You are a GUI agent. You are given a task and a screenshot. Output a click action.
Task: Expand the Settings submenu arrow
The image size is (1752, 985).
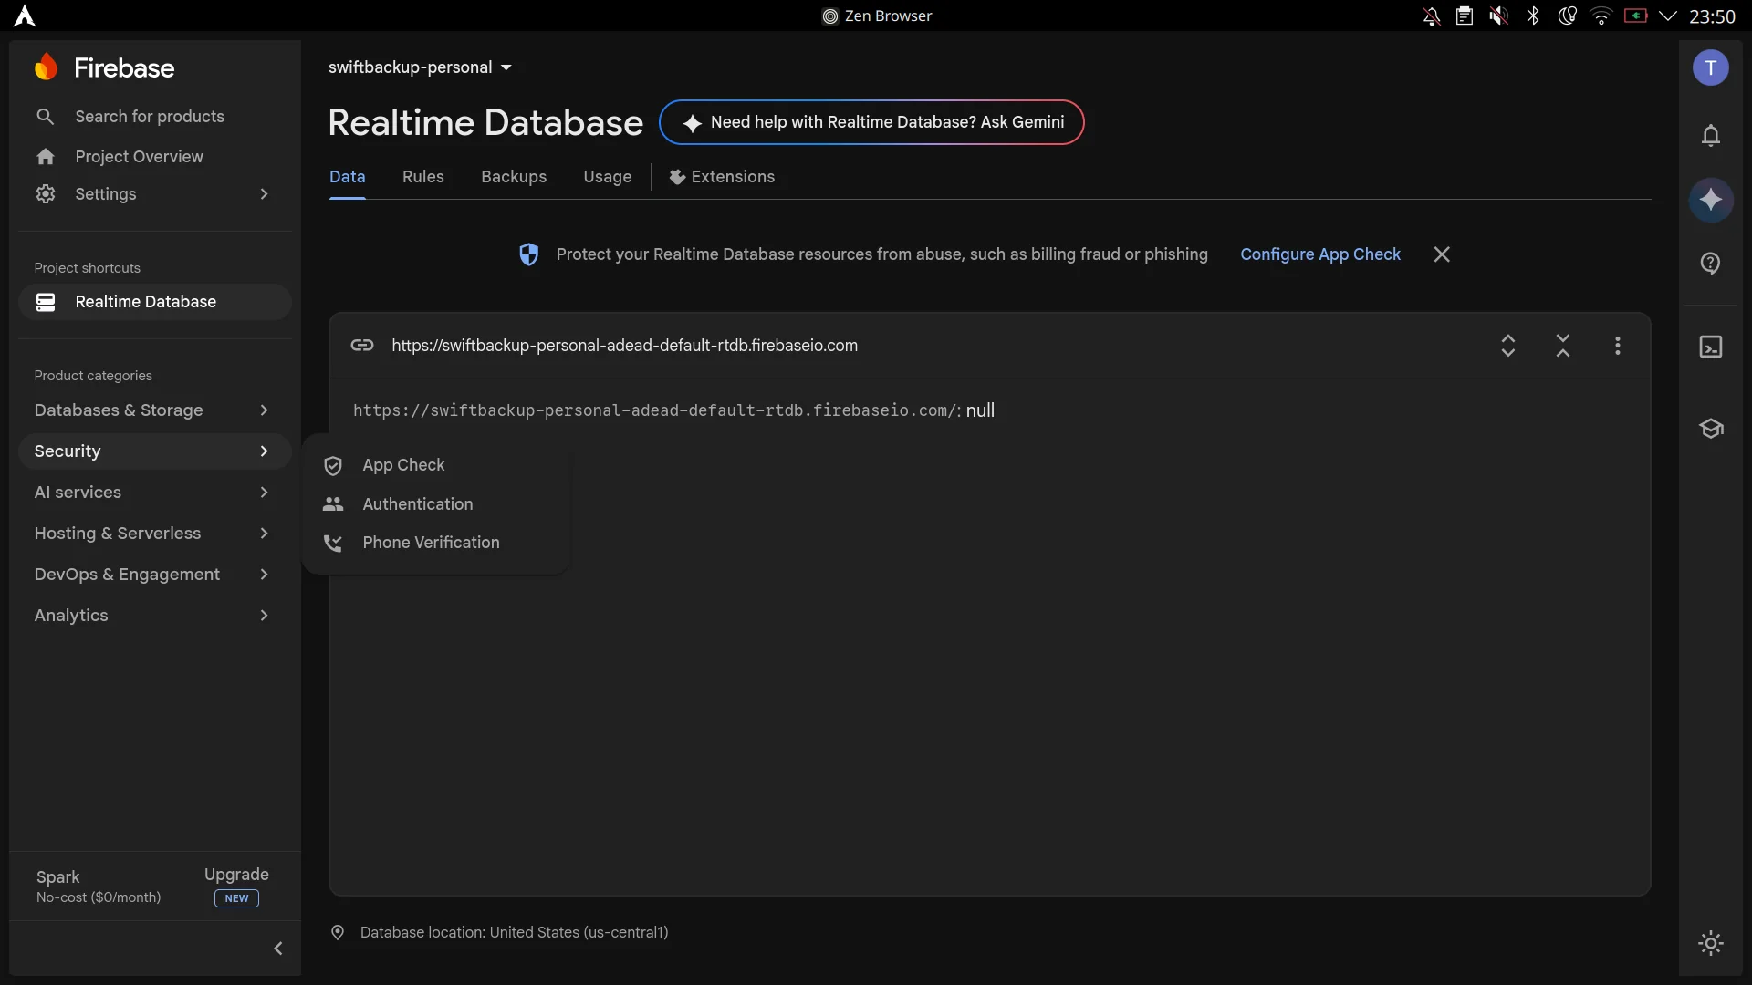[x=264, y=194]
